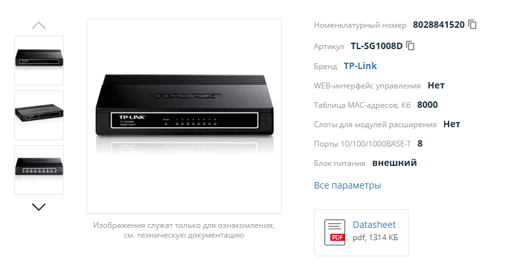Open the Datasheet document link
532x277 pixels.
[x=374, y=225]
